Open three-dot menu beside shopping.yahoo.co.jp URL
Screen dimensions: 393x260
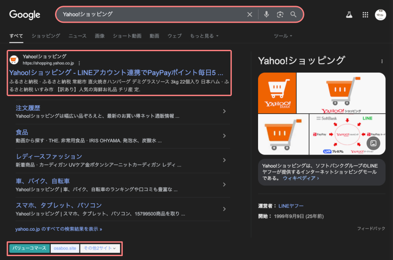(x=79, y=63)
